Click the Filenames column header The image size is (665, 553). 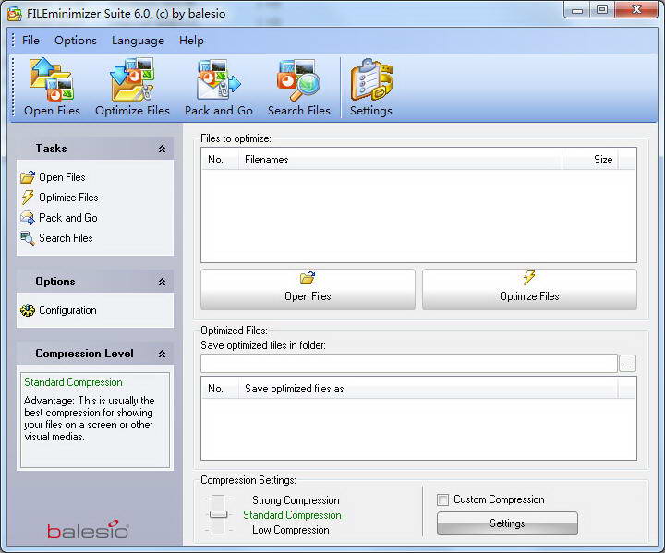tap(400, 160)
